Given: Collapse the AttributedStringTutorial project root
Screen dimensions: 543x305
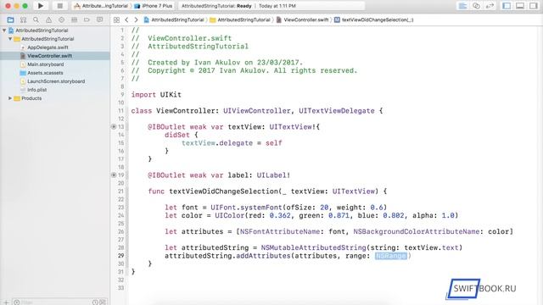Looking at the screenshot, I should point(4,30).
